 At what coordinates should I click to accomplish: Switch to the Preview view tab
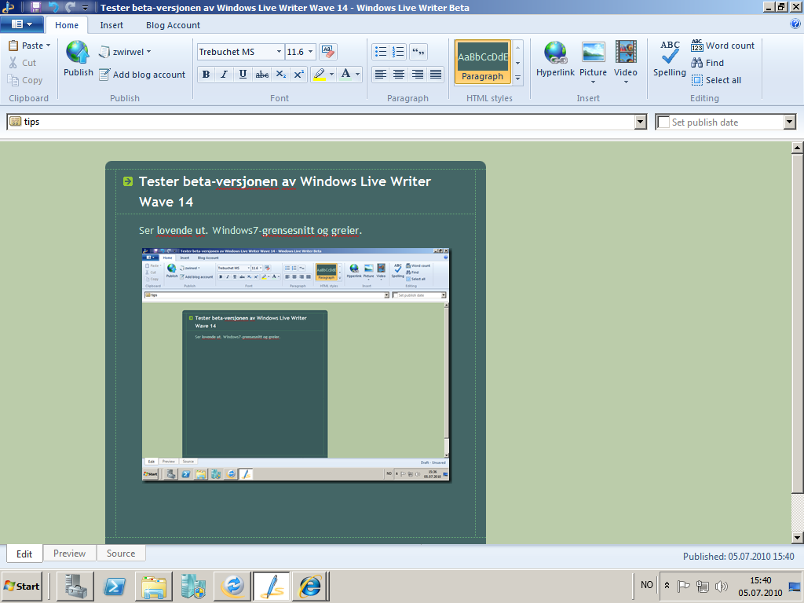(69, 554)
